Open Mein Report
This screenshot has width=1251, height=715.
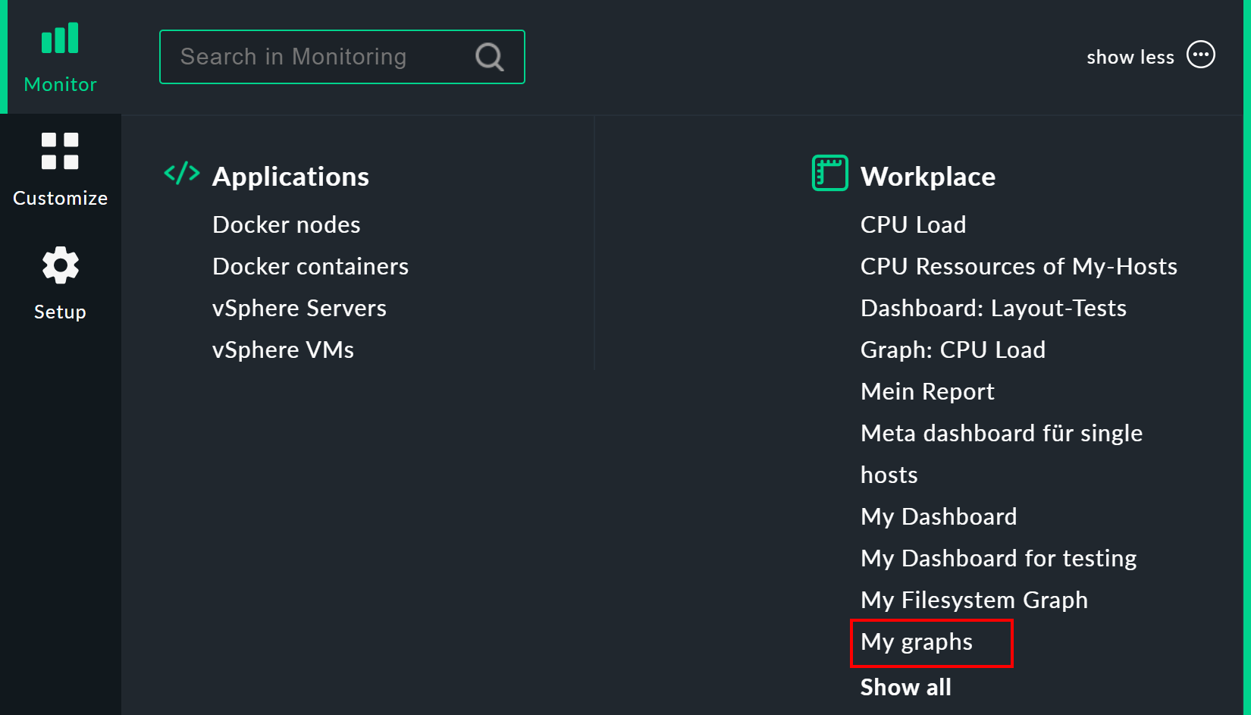[x=927, y=391]
